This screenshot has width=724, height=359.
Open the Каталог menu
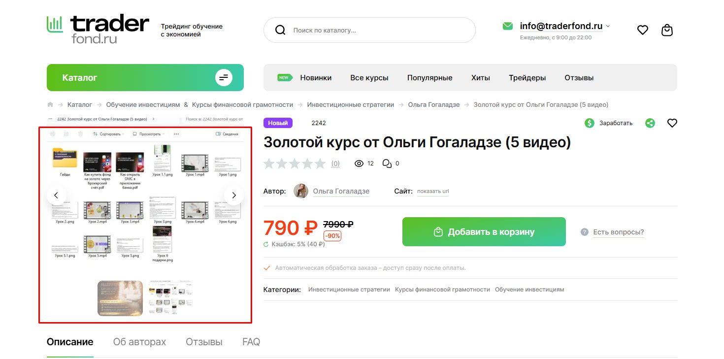[145, 77]
